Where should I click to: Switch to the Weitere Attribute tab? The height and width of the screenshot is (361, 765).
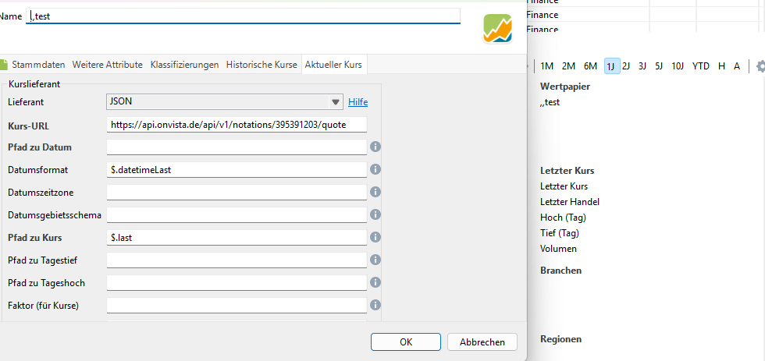[x=108, y=64]
